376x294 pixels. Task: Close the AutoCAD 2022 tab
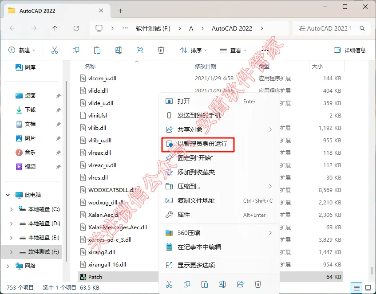[101, 11]
